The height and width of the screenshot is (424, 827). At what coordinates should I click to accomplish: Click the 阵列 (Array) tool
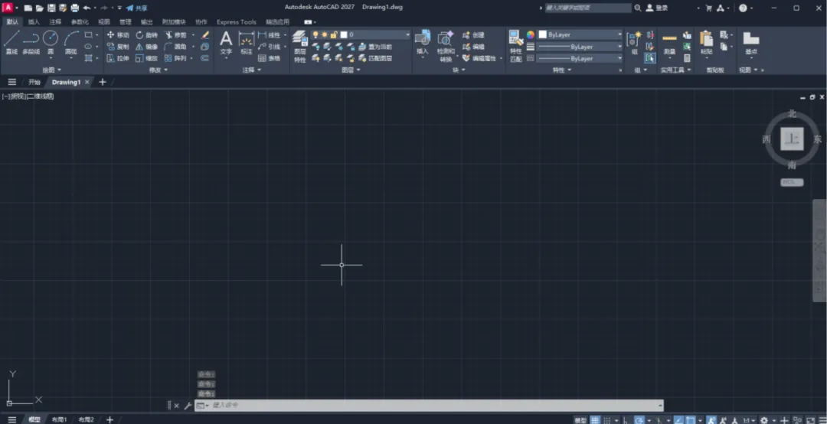click(175, 58)
